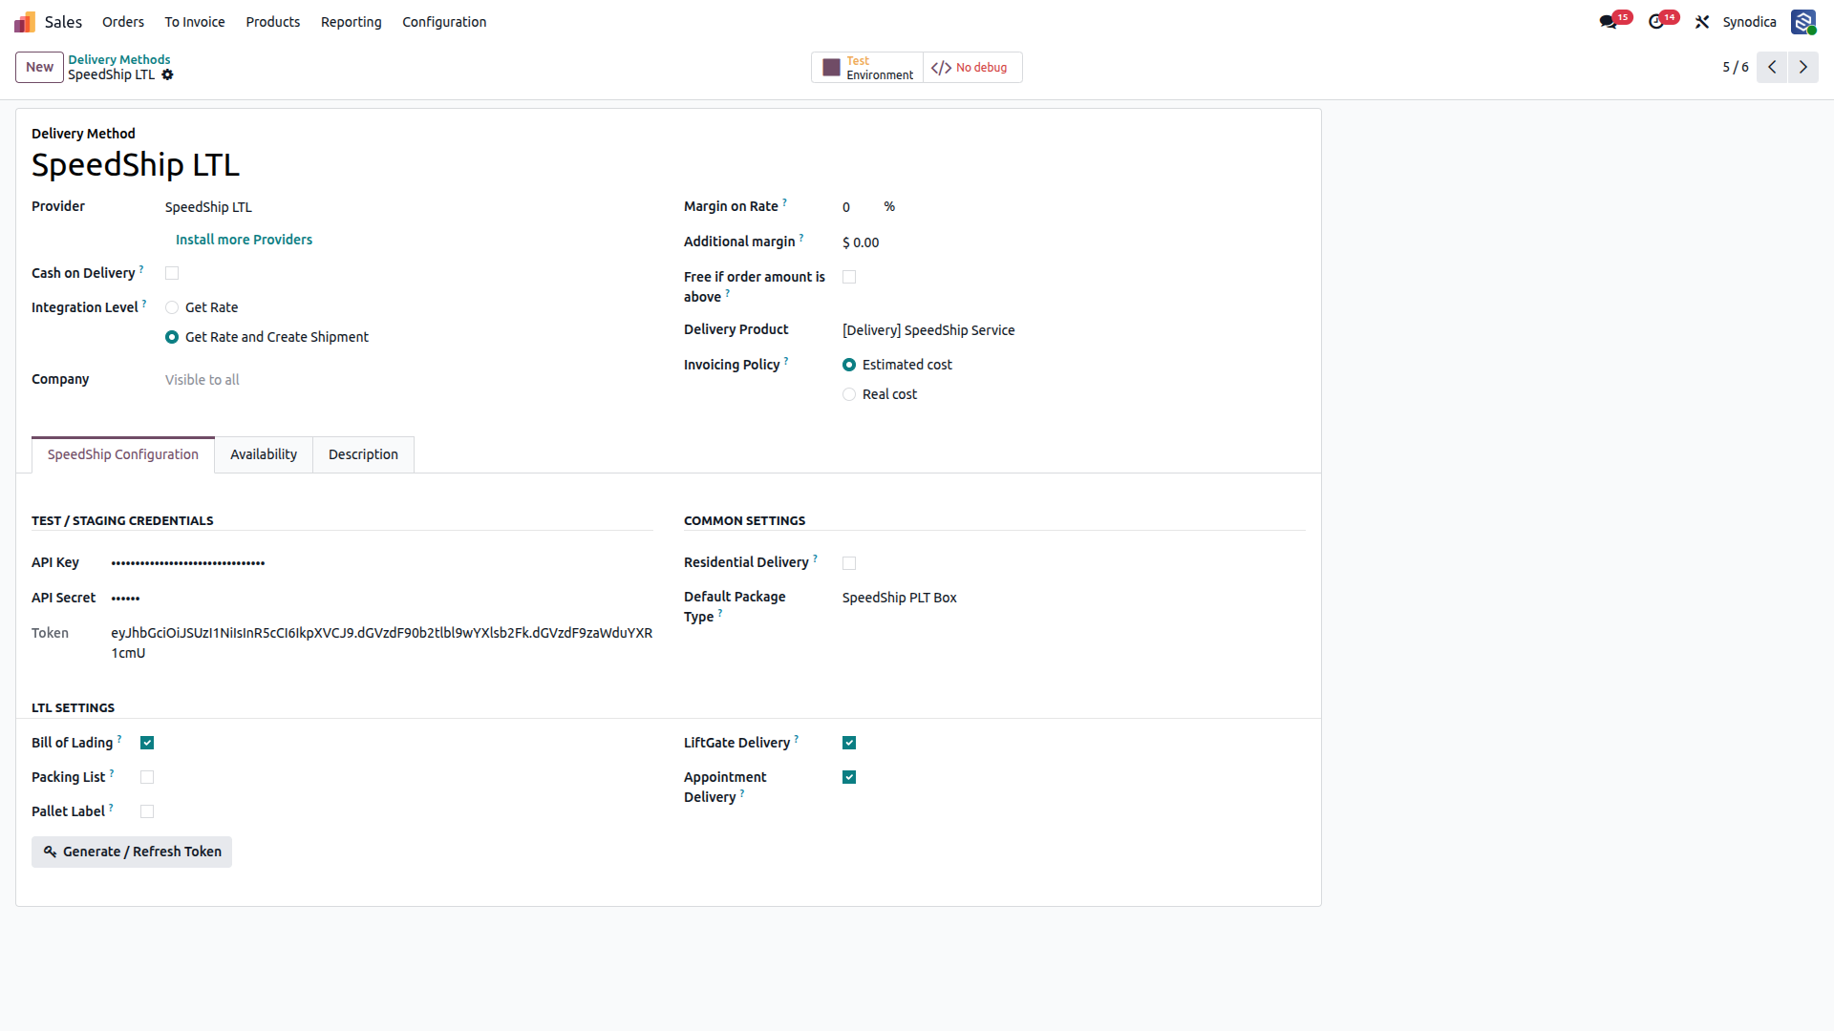This screenshot has width=1834, height=1031.
Task: Go to the next record arrow
Action: click(x=1803, y=67)
